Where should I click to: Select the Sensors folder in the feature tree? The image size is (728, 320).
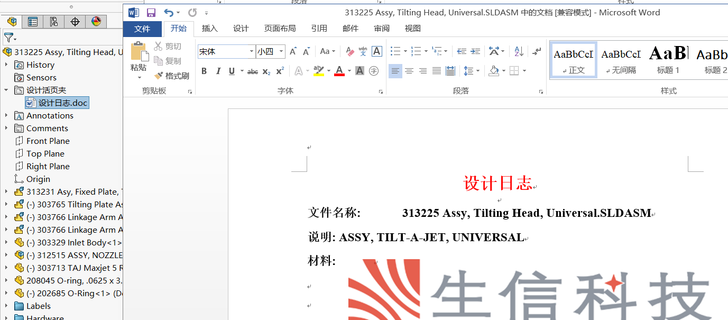point(41,77)
